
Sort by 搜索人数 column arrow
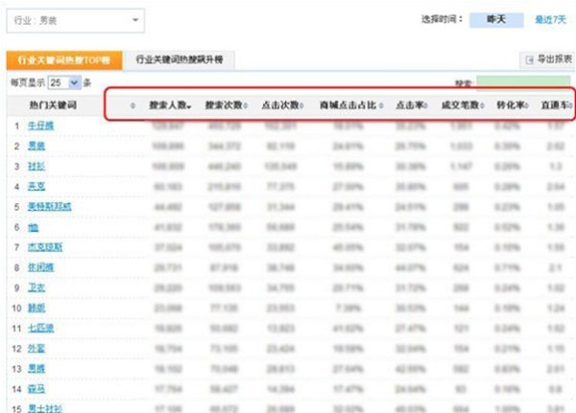189,104
